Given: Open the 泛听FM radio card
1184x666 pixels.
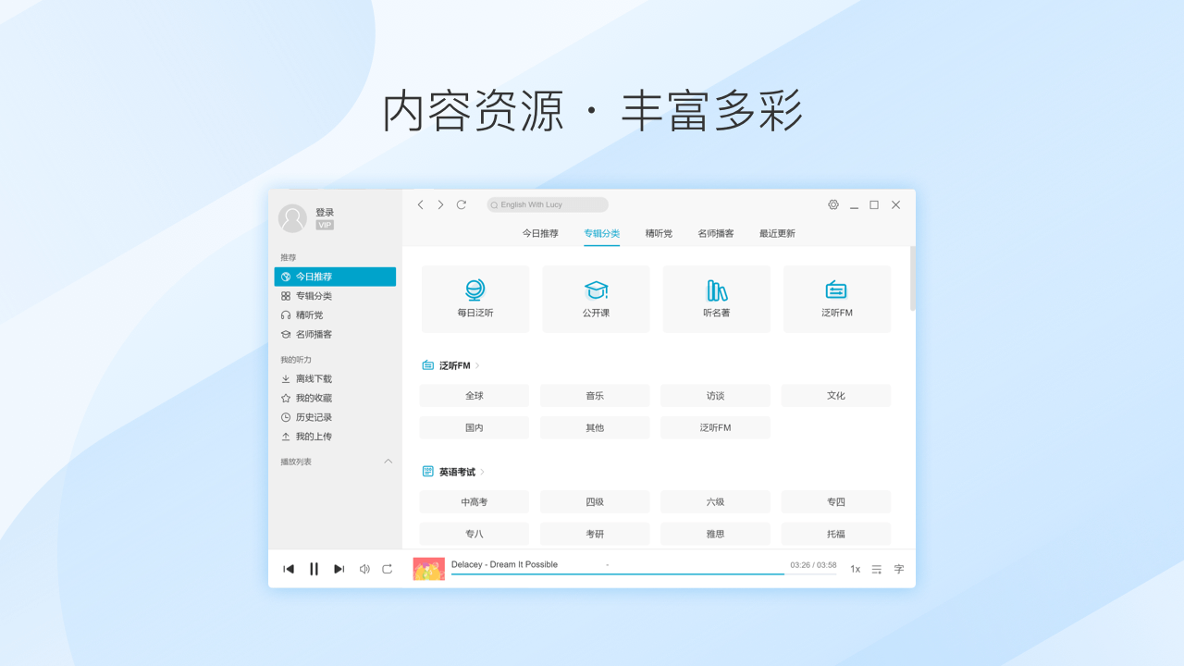Looking at the screenshot, I should coord(837,299).
